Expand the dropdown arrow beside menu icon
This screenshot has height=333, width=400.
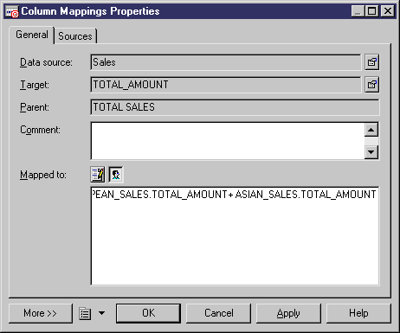pos(101,313)
